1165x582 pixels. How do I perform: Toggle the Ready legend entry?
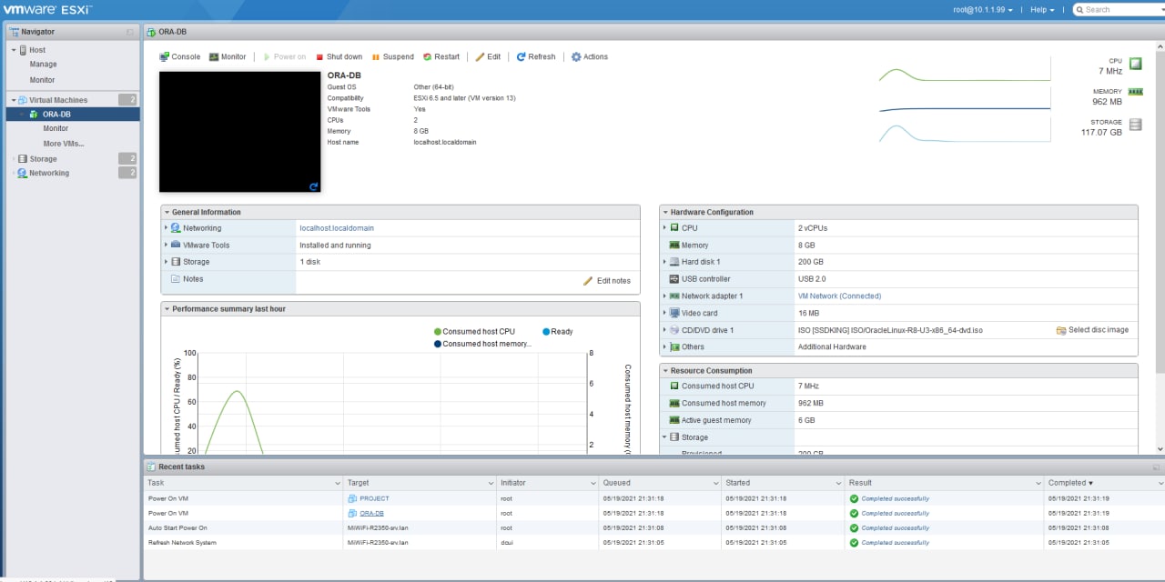coord(557,332)
